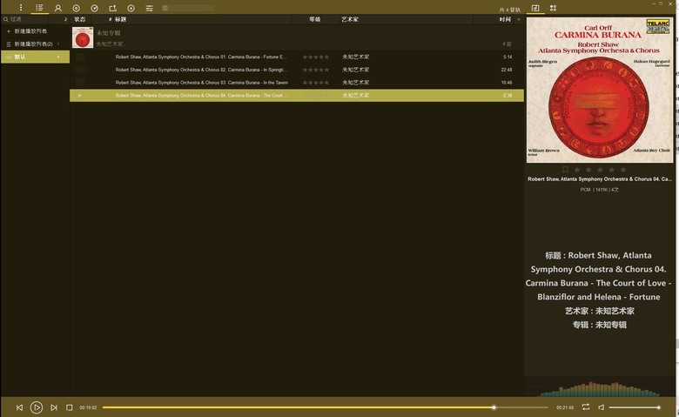Screen dimensions: 679x417
Task: Sort by the 状态 column header
Action: pyautogui.click(x=80, y=19)
